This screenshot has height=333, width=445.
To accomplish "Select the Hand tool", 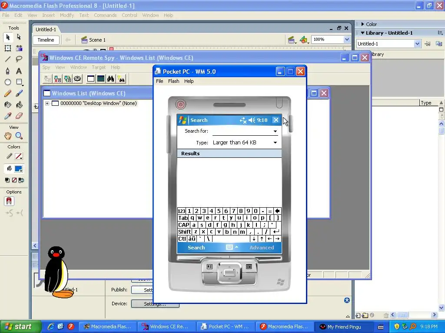I will point(8,136).
